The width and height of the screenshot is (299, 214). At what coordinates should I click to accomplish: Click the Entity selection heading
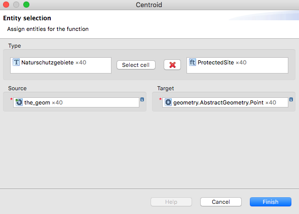(27, 18)
